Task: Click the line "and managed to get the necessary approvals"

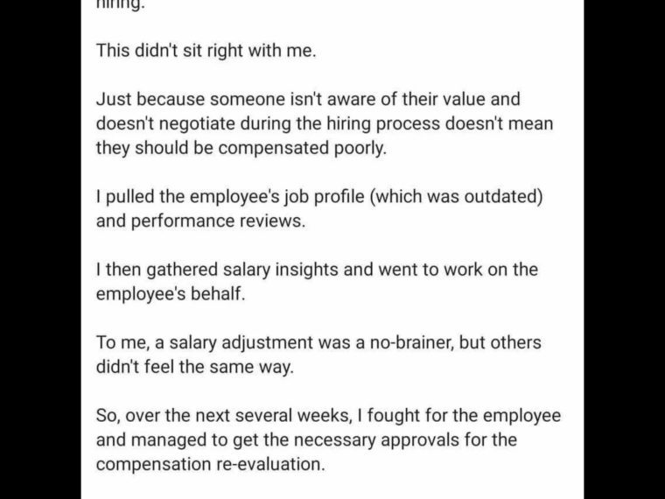Action: [x=306, y=439]
